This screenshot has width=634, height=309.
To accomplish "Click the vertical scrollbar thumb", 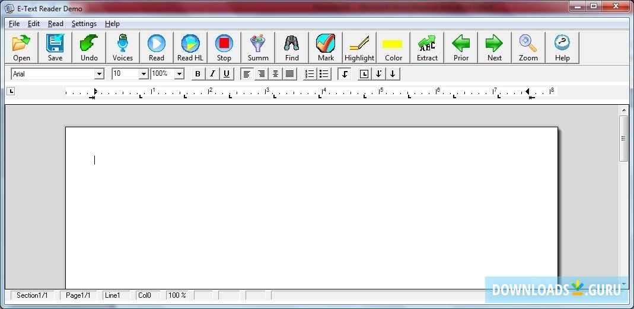I will pyautogui.click(x=623, y=139).
